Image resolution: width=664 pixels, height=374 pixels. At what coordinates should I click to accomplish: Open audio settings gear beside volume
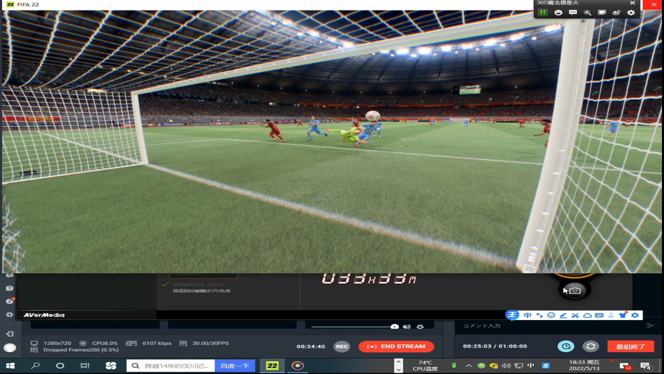click(x=420, y=326)
